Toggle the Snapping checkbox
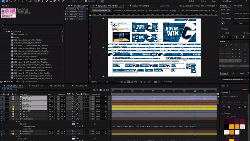This screenshot has width=250, height=141. point(86,1)
